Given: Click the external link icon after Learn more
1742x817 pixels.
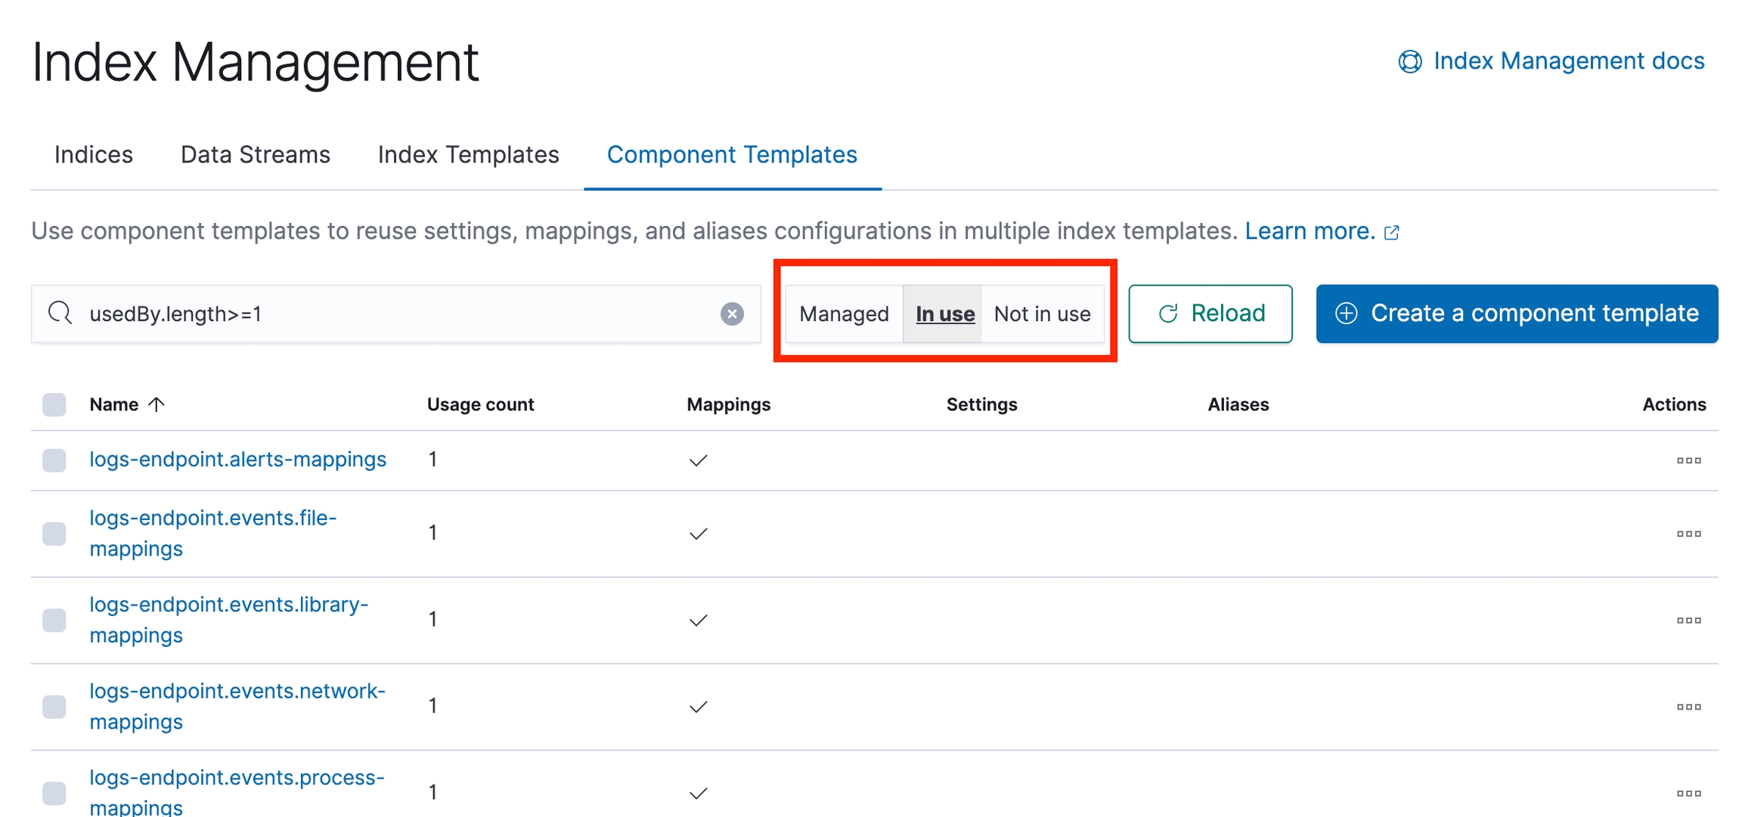Looking at the screenshot, I should (x=1391, y=233).
